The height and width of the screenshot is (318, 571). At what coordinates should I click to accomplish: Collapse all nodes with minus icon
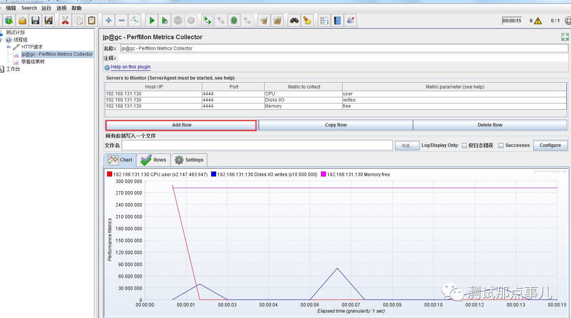(122, 20)
